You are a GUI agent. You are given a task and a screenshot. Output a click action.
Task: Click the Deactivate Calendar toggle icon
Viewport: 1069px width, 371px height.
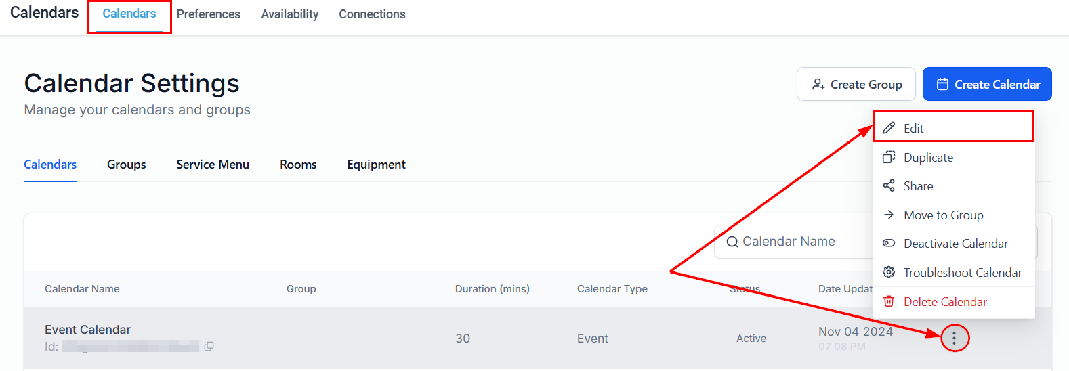pos(889,243)
